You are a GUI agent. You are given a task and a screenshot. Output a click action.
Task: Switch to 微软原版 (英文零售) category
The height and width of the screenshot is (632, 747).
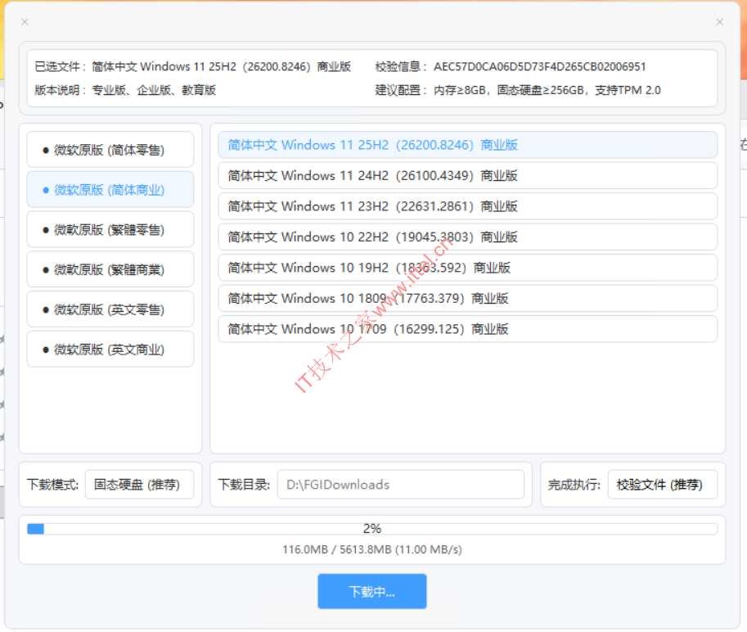coord(110,309)
